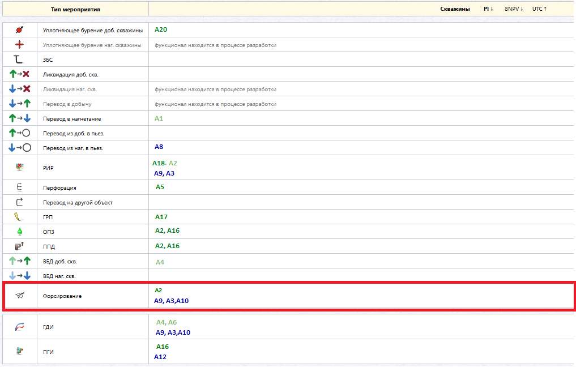The width and height of the screenshot is (576, 367).
Task: Click well A8 in piezometric conversion row
Action: (159, 147)
